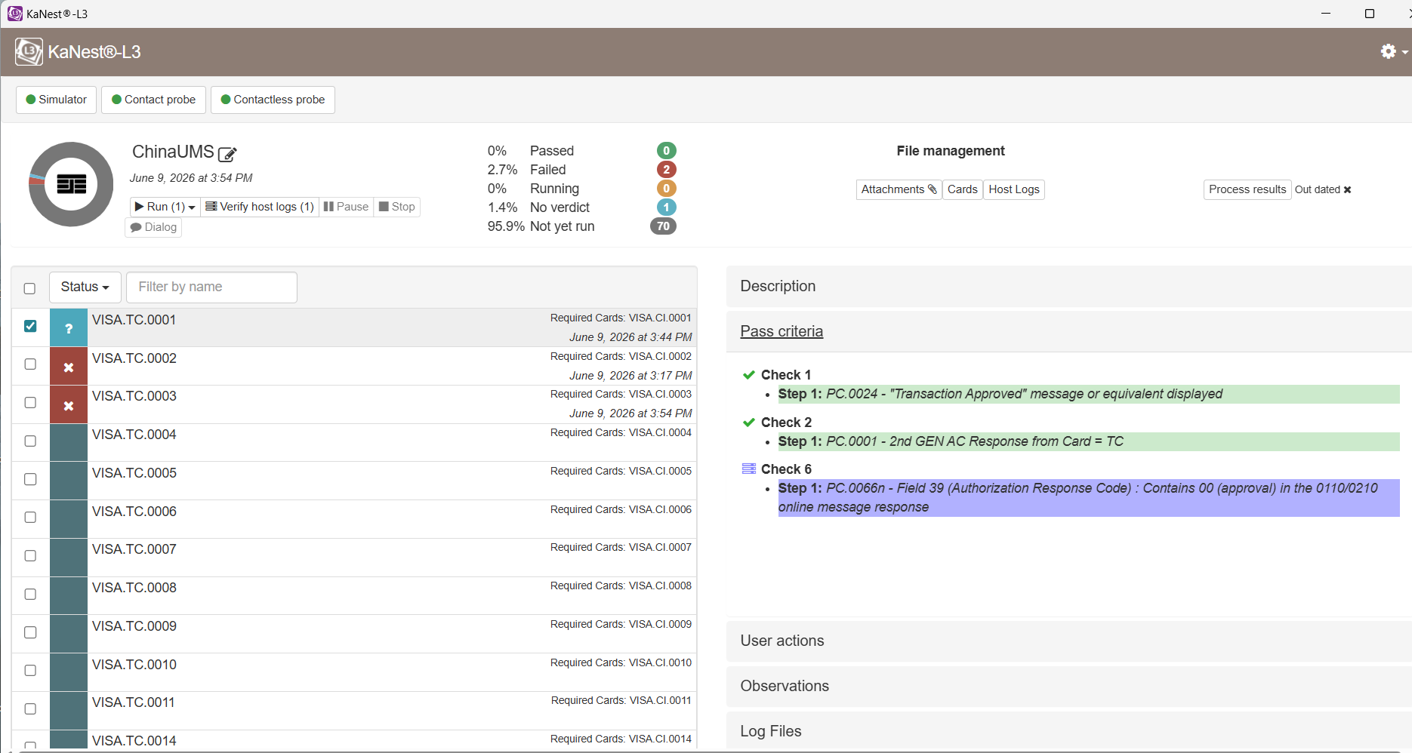The width and height of the screenshot is (1412, 753).
Task: Check the VISA.TC.0002 checkbox
Action: [30, 364]
